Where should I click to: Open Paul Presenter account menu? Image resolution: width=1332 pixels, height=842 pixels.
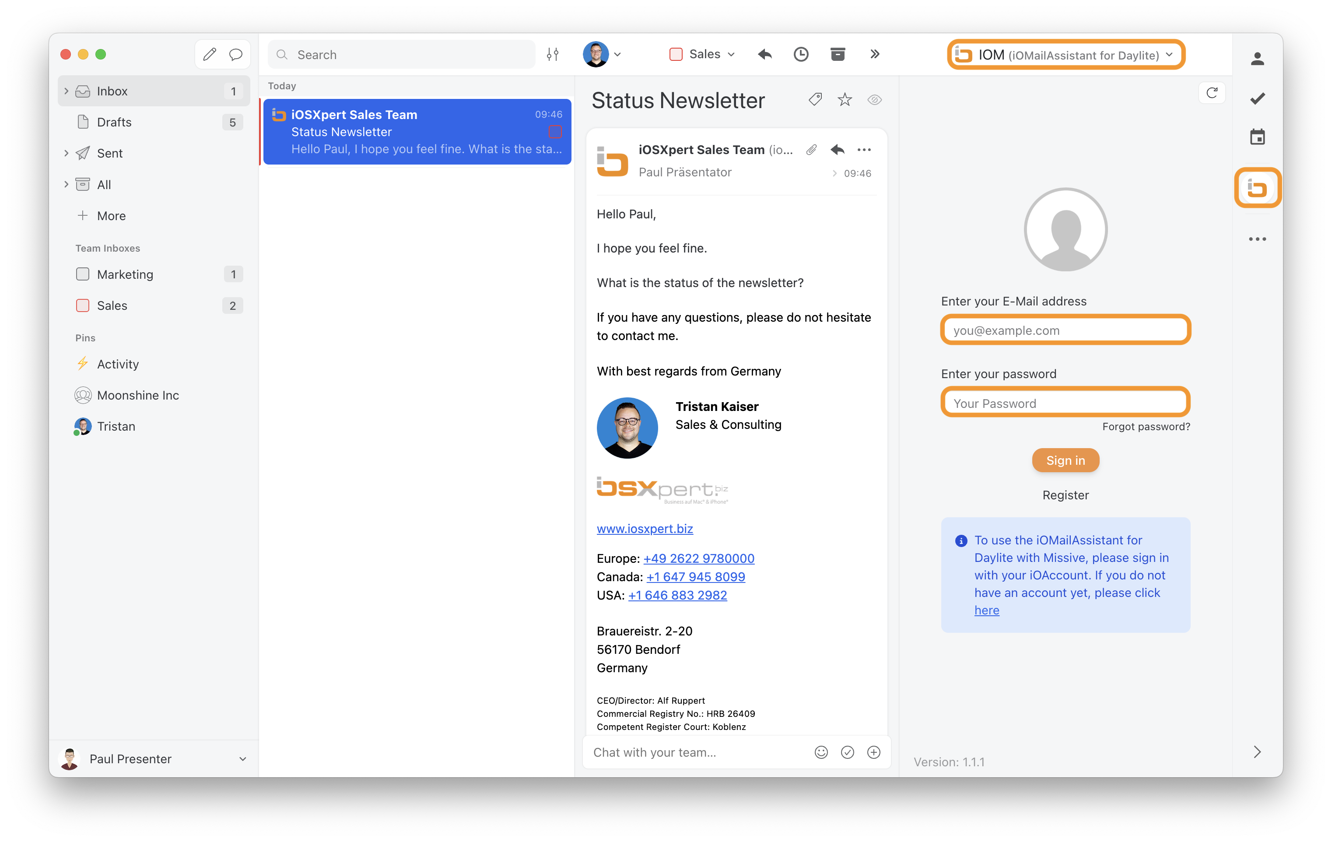154,758
